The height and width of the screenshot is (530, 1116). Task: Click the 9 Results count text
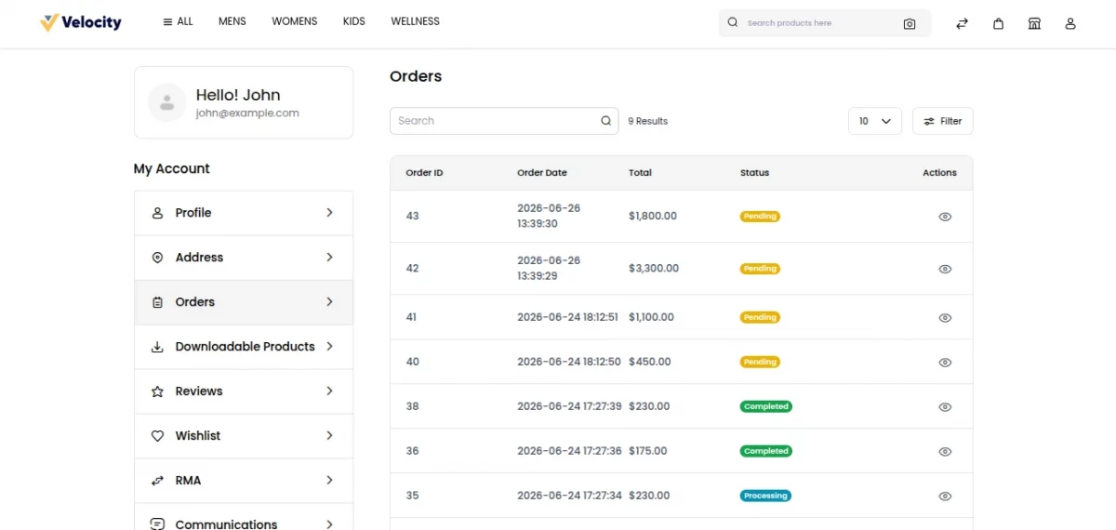point(647,121)
